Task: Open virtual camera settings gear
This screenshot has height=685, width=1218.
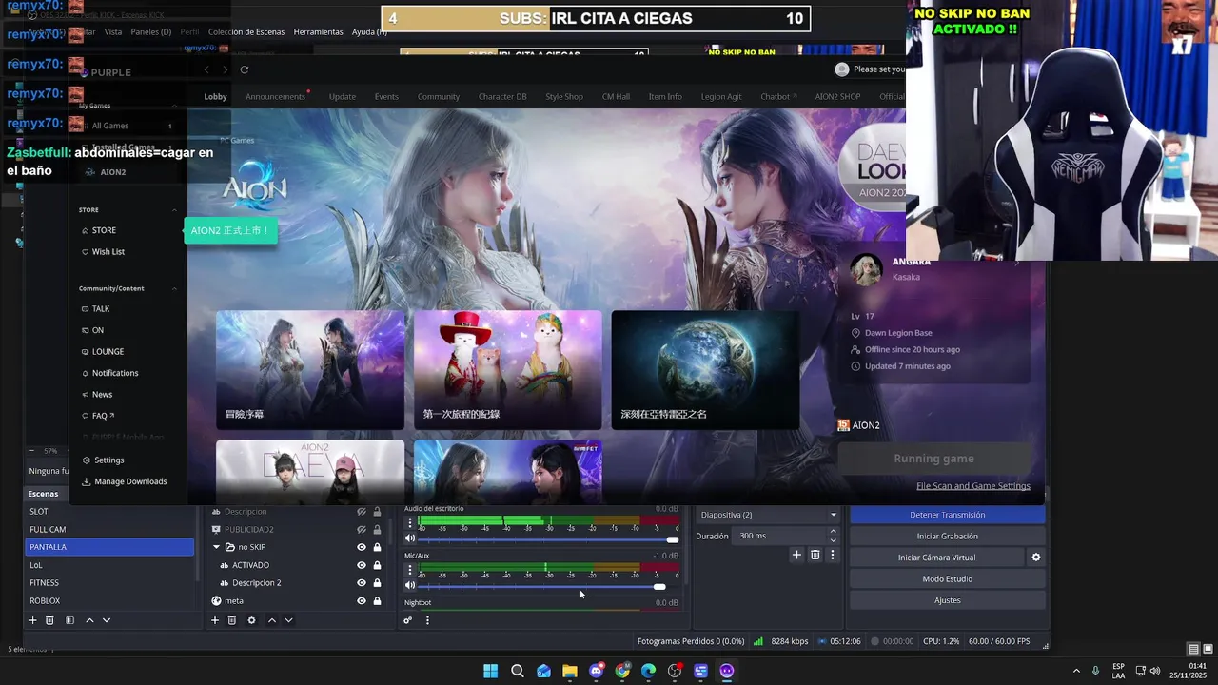Action: (x=1036, y=558)
